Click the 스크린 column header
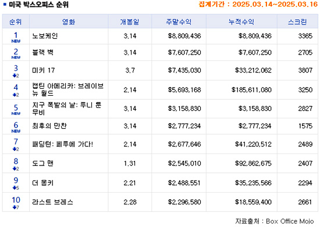This screenshot has width=320, height=227. [x=297, y=21]
